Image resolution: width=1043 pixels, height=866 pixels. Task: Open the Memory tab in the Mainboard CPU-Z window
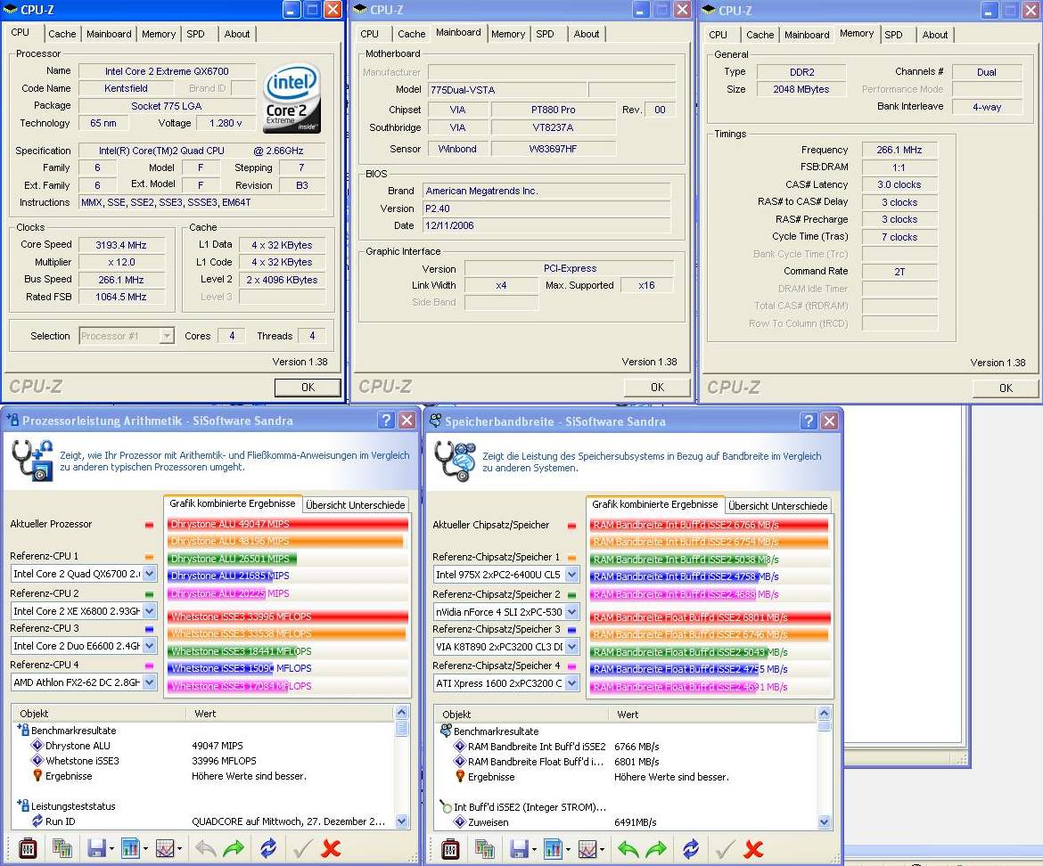pyautogui.click(x=508, y=34)
